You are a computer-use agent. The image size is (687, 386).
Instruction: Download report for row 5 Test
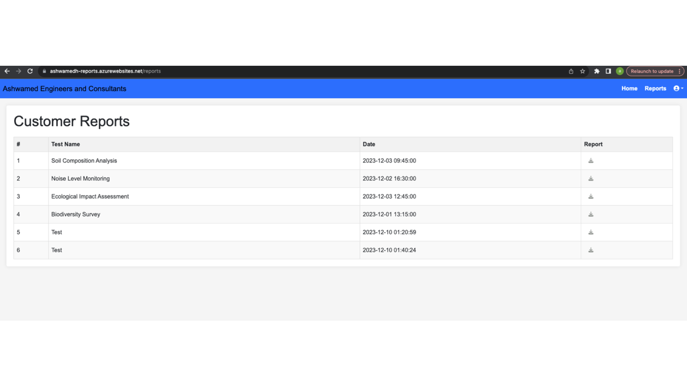click(591, 232)
